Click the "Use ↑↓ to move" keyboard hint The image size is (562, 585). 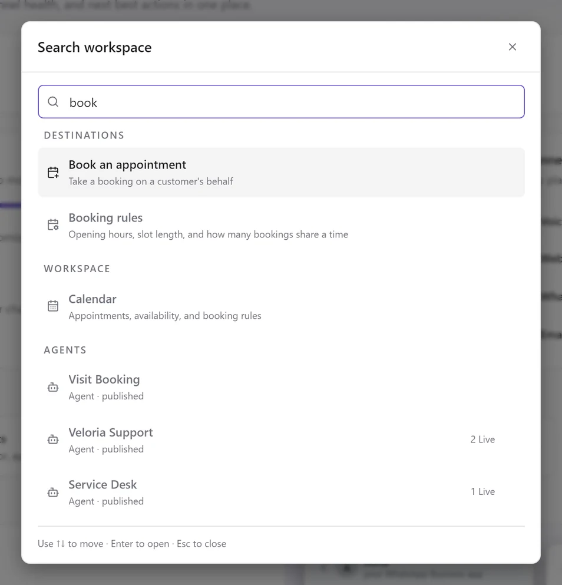coord(71,544)
